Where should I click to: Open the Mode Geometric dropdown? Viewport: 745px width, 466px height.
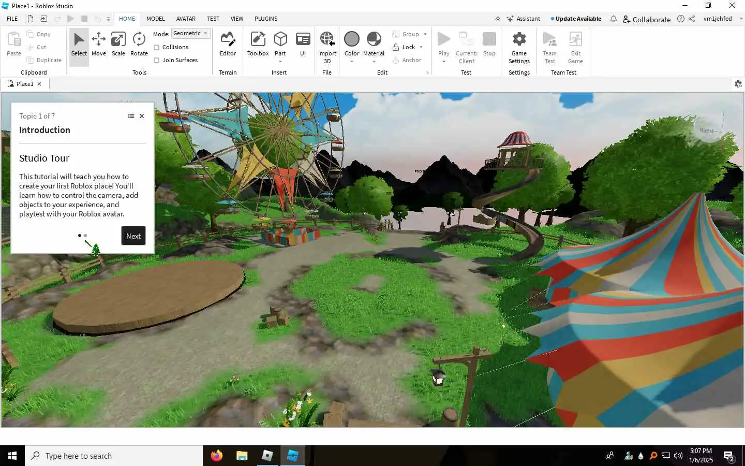coord(191,33)
